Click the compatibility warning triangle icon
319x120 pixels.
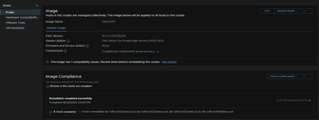(x=47, y=62)
